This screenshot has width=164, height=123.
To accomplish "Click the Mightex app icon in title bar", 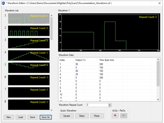I will (3, 3).
